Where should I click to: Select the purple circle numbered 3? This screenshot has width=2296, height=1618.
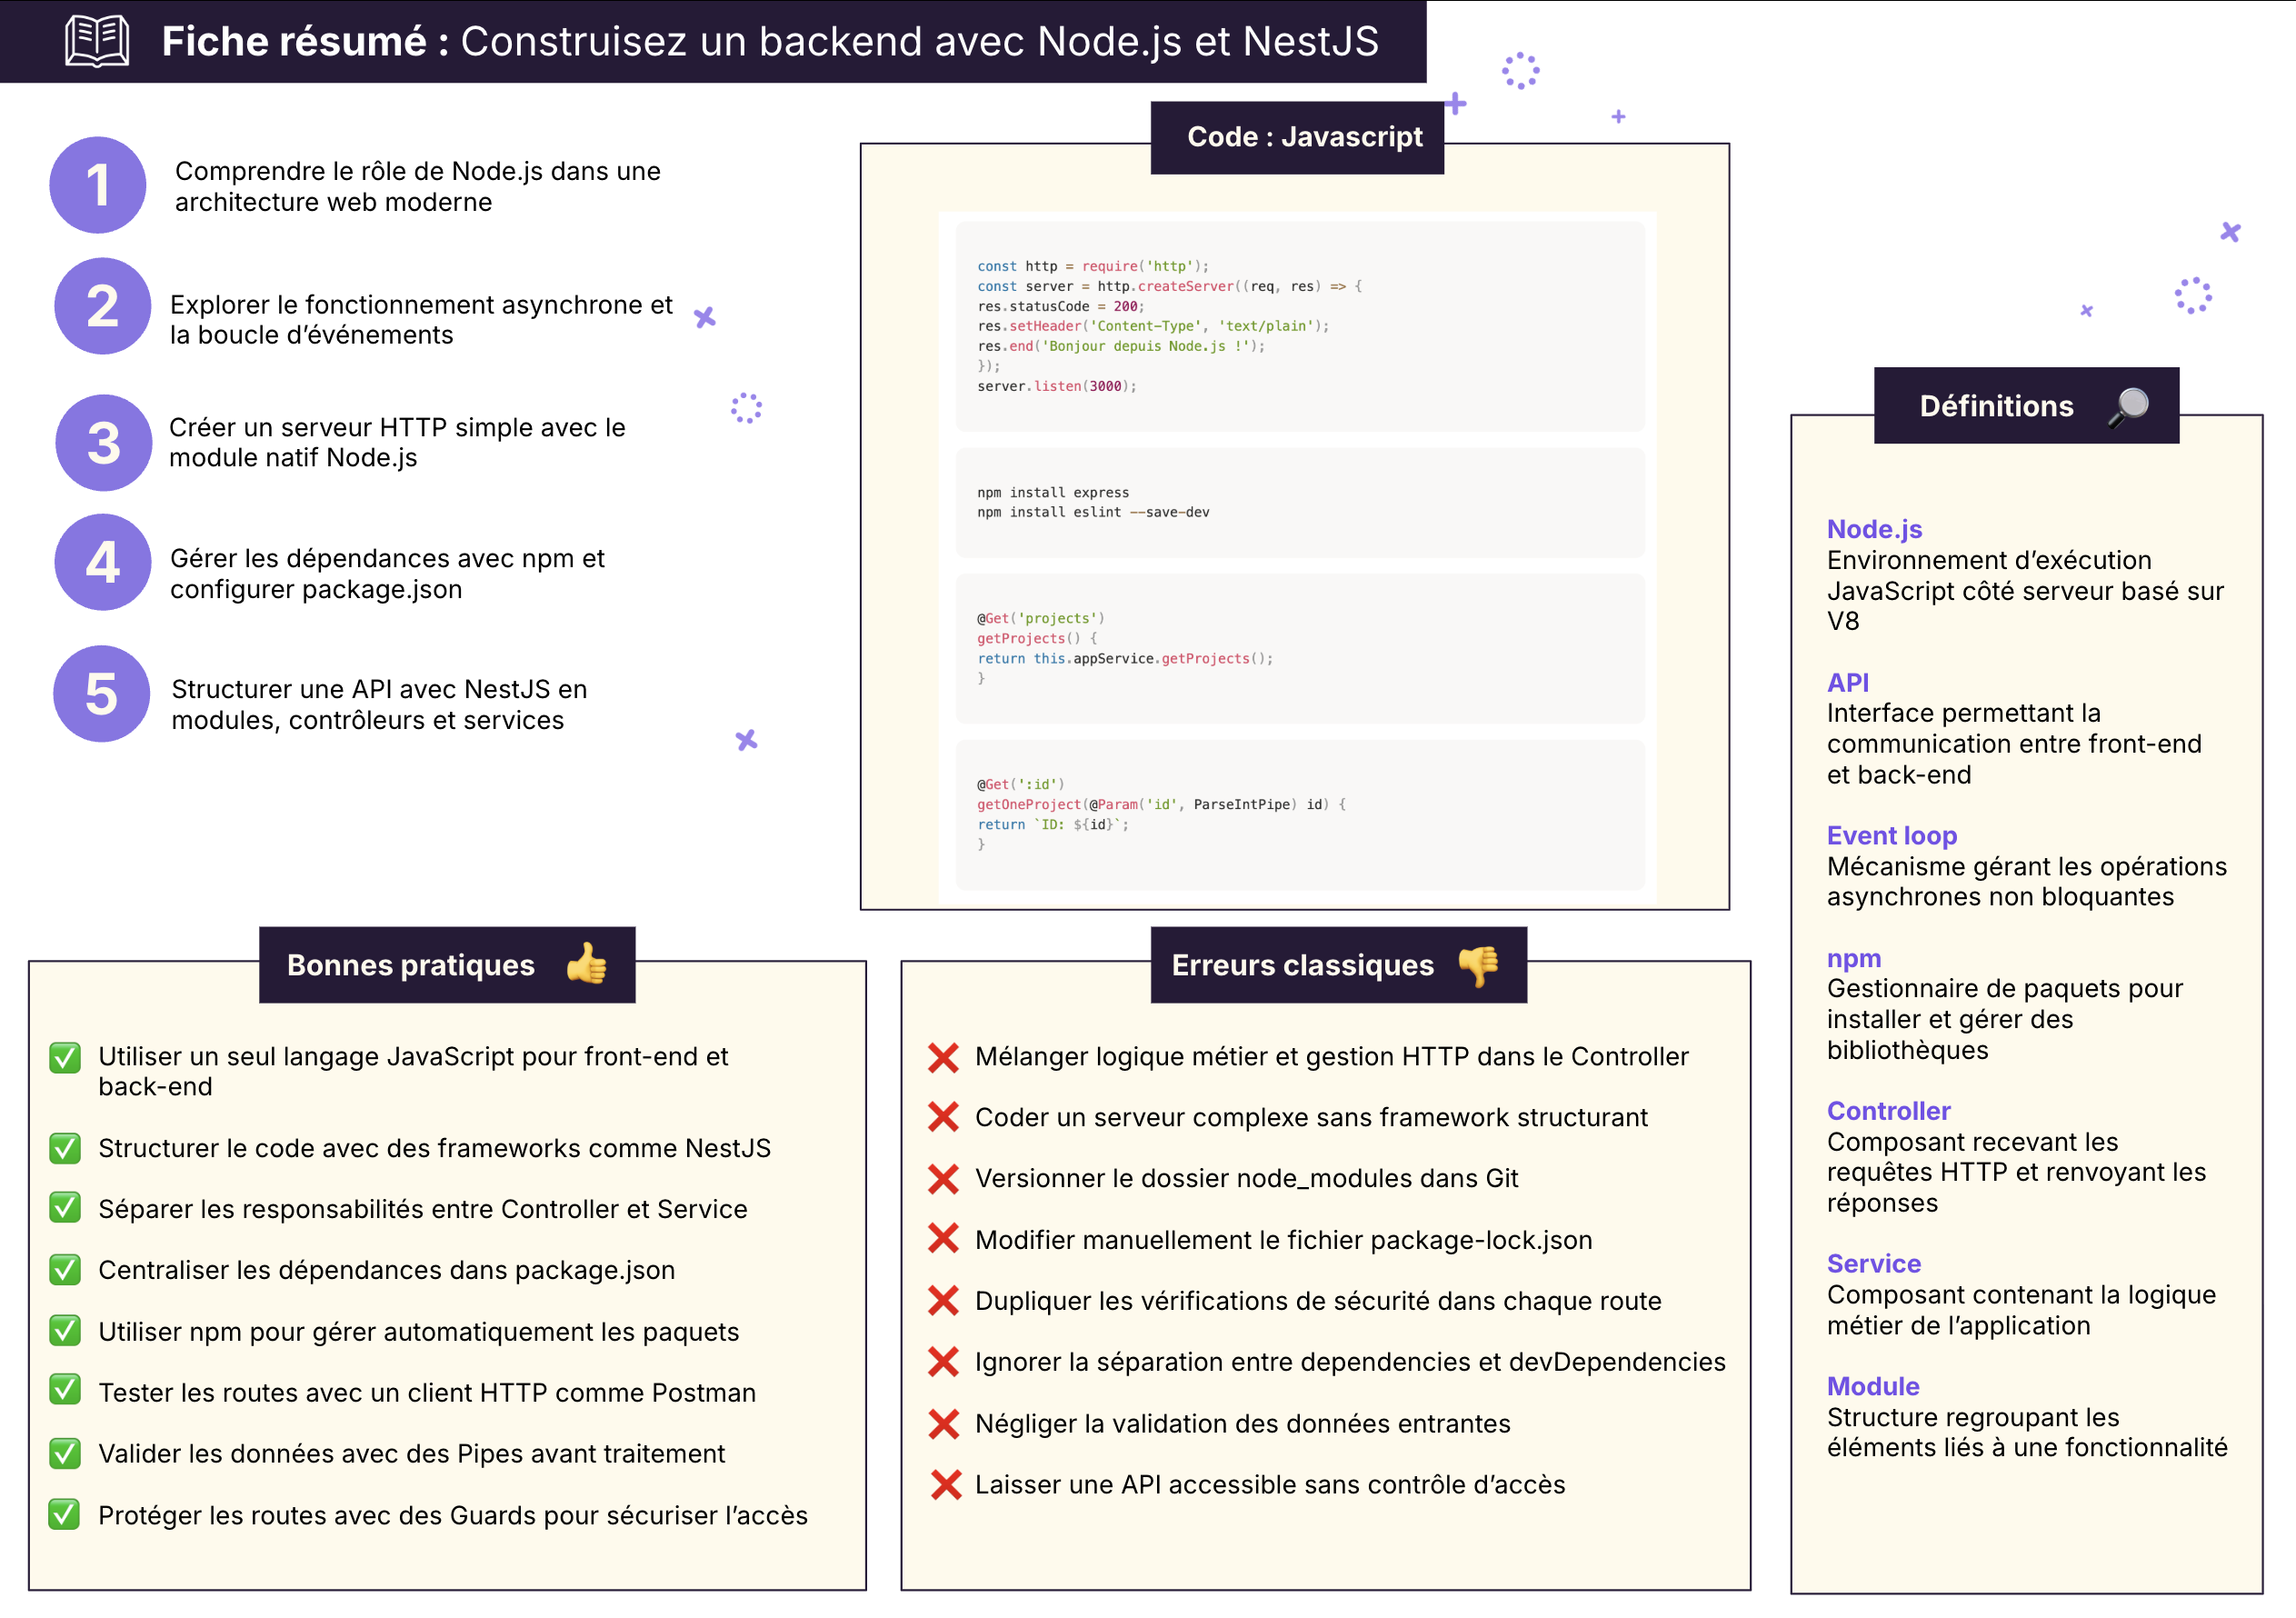(x=104, y=443)
